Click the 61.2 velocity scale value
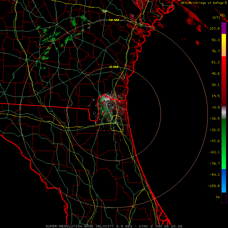This screenshot has height=228, width=228. (216, 62)
